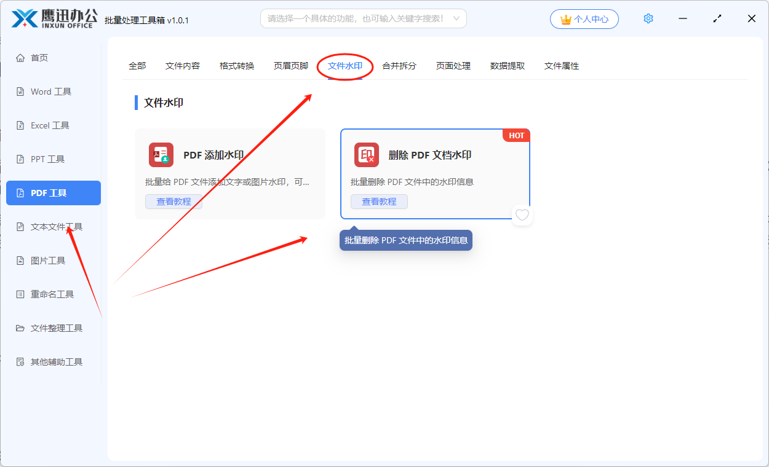The height and width of the screenshot is (467, 769).
Task: Open the 数据提取 tab
Action: pyautogui.click(x=508, y=66)
